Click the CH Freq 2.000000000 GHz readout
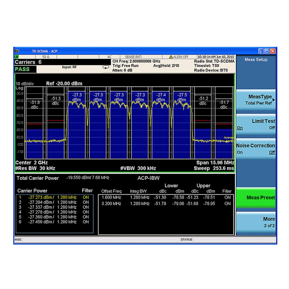Viewport: 289px width, 289px height. tap(136, 61)
